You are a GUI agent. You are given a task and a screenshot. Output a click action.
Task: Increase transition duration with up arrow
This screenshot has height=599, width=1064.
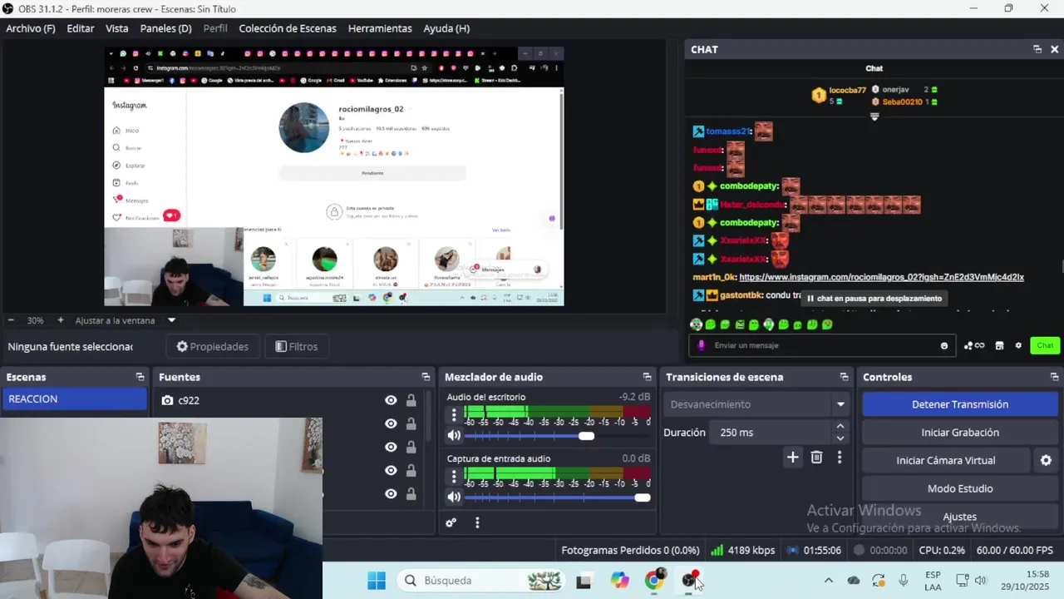[840, 427]
